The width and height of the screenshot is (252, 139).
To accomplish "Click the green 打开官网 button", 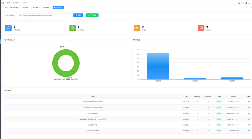I will coord(92,15).
